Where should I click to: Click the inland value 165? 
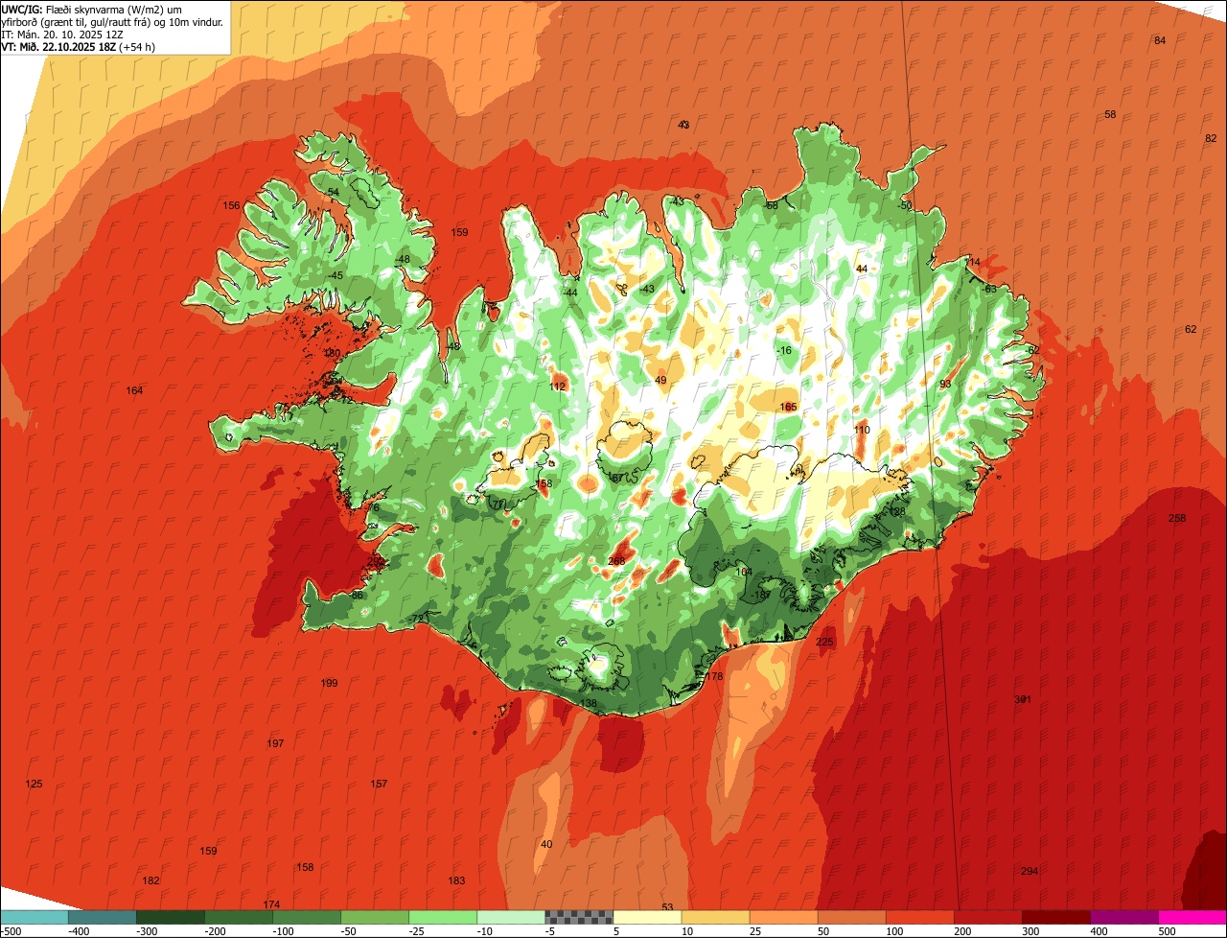pos(788,407)
